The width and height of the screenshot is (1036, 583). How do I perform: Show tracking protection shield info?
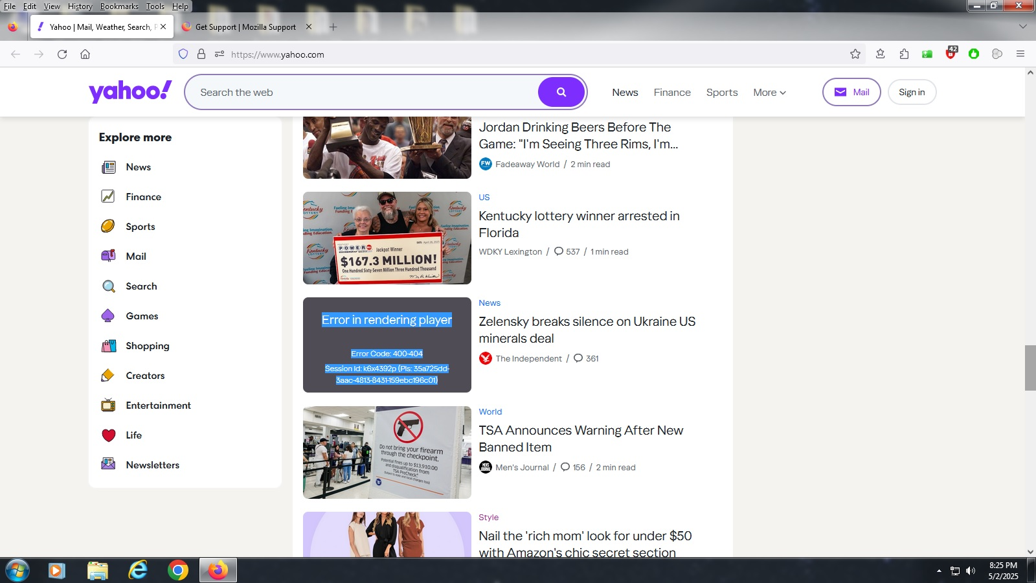[x=183, y=54]
